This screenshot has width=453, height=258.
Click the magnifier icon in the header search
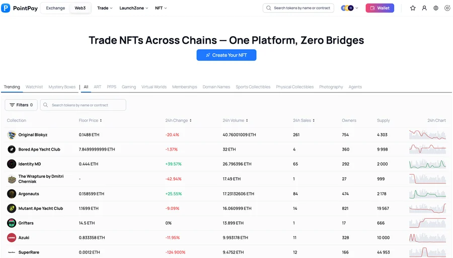[269, 8]
